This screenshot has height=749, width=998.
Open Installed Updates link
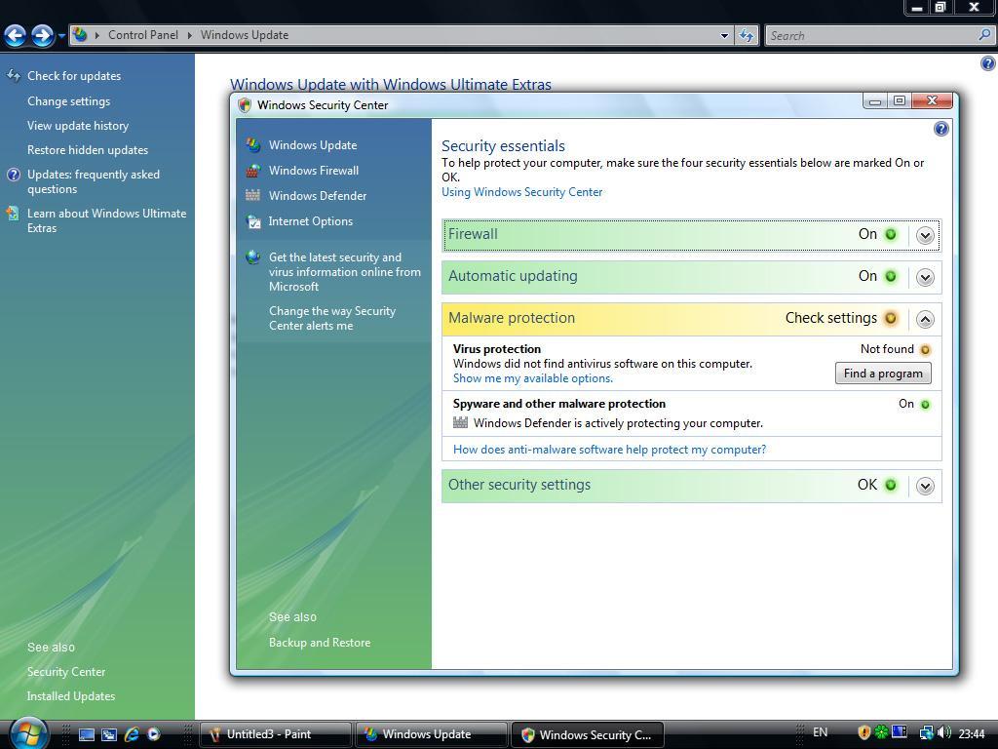tap(71, 696)
